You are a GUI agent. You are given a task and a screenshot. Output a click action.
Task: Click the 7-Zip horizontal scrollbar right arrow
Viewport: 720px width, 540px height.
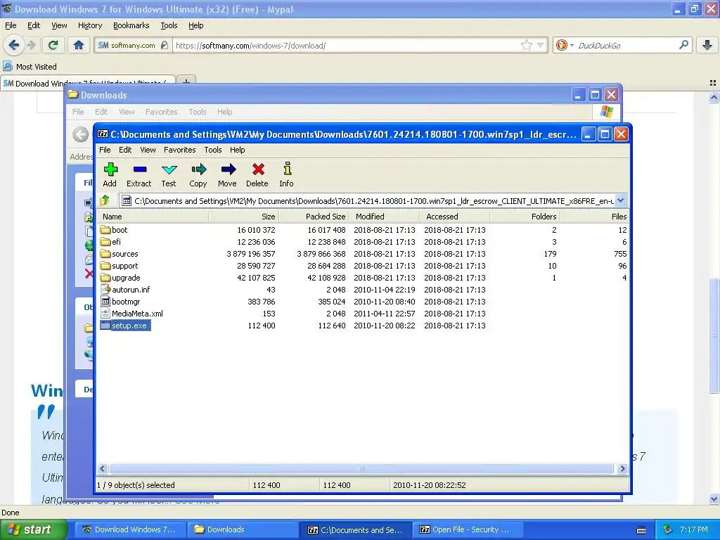point(622,468)
